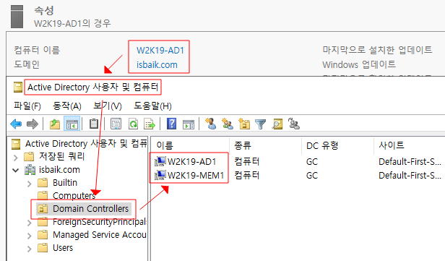Click the 컴퓨터 이름 label
This screenshot has width=445, height=261.
tap(37, 50)
